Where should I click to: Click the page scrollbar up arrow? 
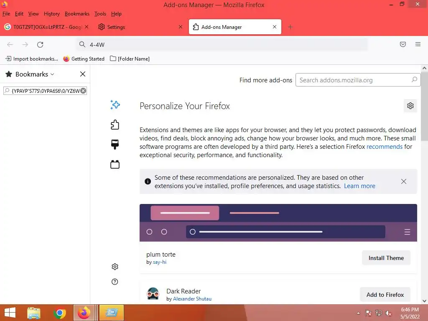[x=424, y=68]
